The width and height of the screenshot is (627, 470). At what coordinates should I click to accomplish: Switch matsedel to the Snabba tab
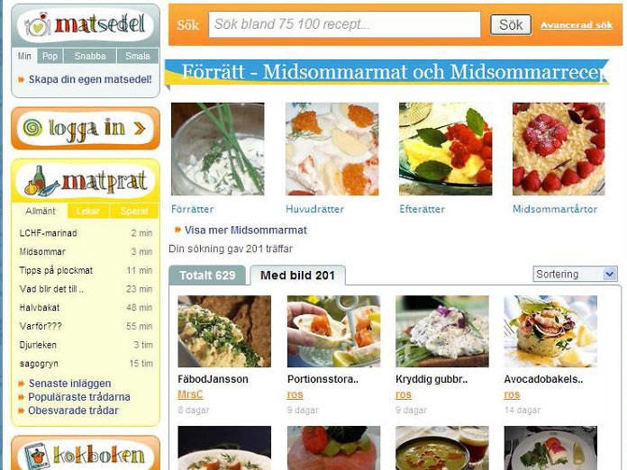[90, 56]
